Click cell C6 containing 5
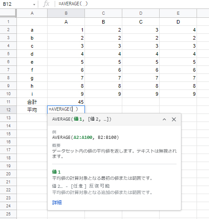Image resolution: width=209 pixels, height=219 pixels. (x=104, y=62)
